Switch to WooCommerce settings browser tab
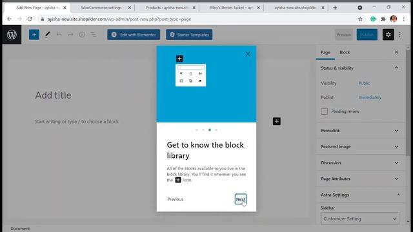Viewport: 413px width, 232px height. (101, 8)
